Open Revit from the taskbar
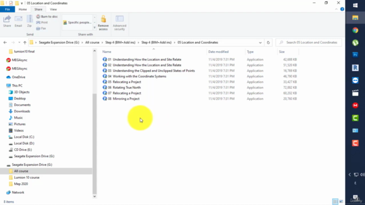This screenshot has height=205, width=365. (x=355, y=68)
